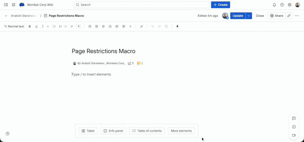
Task: Open the app switcher grid icon
Action: (x=14, y=5)
